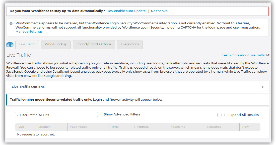Click the IP Address column header
The height and width of the screenshot is (145, 276).
pos(150,127)
